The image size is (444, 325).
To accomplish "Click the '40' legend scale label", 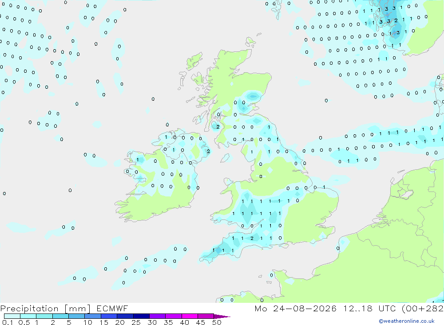I will (x=184, y=322).
